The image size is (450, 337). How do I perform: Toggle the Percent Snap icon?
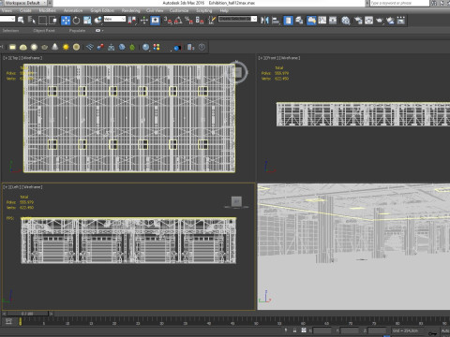pyautogui.click(x=188, y=21)
